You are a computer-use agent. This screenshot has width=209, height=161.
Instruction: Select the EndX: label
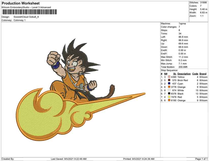[164, 50]
